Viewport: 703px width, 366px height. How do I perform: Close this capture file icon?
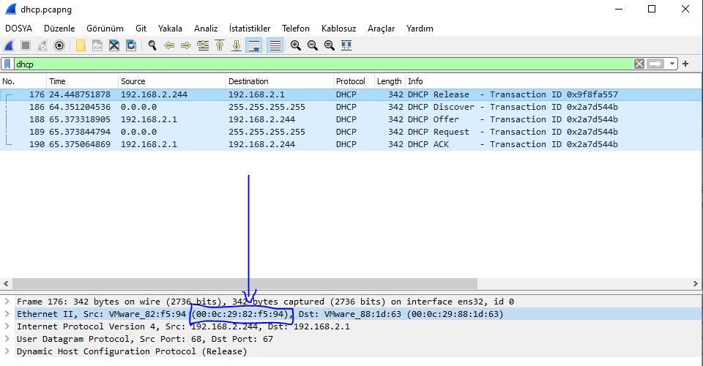click(x=114, y=45)
